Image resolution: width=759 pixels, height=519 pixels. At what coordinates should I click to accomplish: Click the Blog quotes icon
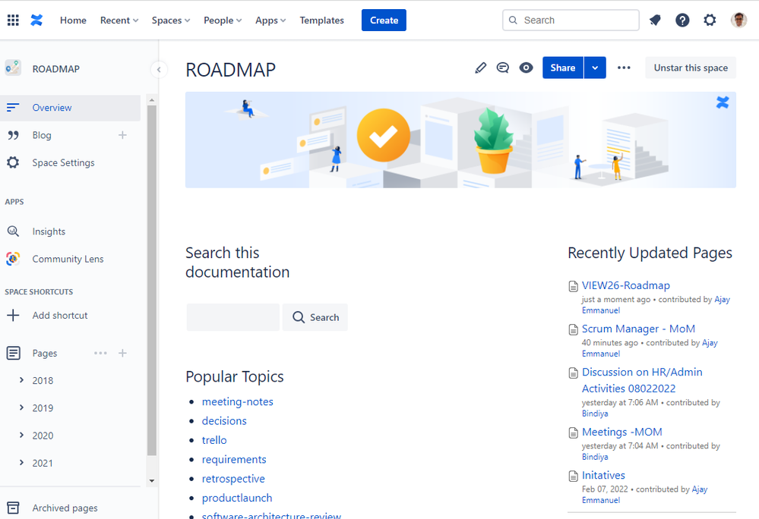pyautogui.click(x=13, y=135)
